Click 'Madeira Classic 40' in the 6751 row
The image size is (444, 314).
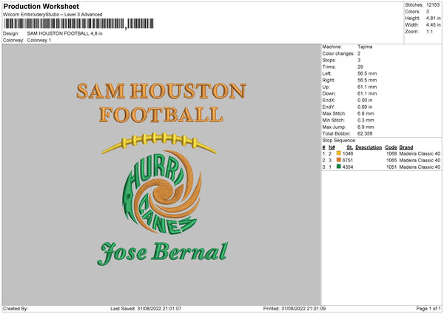pos(420,161)
